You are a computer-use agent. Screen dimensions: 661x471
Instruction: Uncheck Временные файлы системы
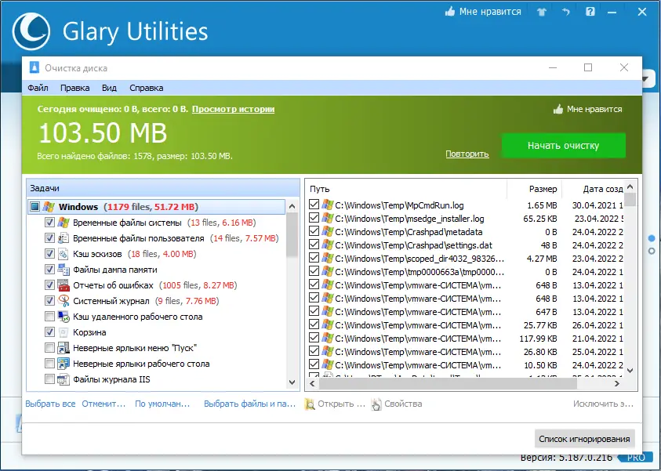[49, 222]
